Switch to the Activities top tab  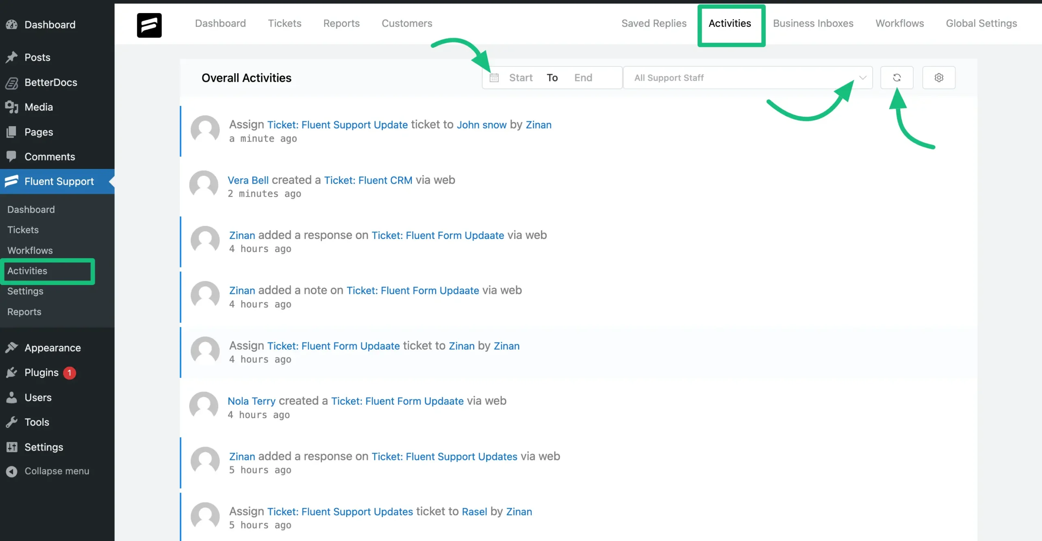coord(729,23)
